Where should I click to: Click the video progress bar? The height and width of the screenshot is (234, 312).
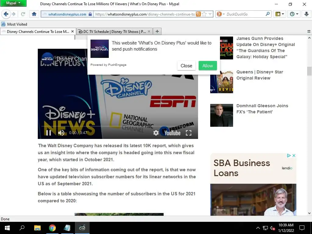pyautogui.click(x=118, y=126)
